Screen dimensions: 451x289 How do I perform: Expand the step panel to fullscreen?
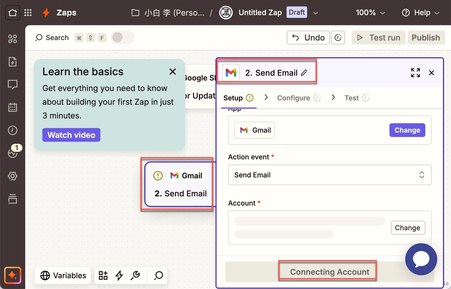click(415, 73)
